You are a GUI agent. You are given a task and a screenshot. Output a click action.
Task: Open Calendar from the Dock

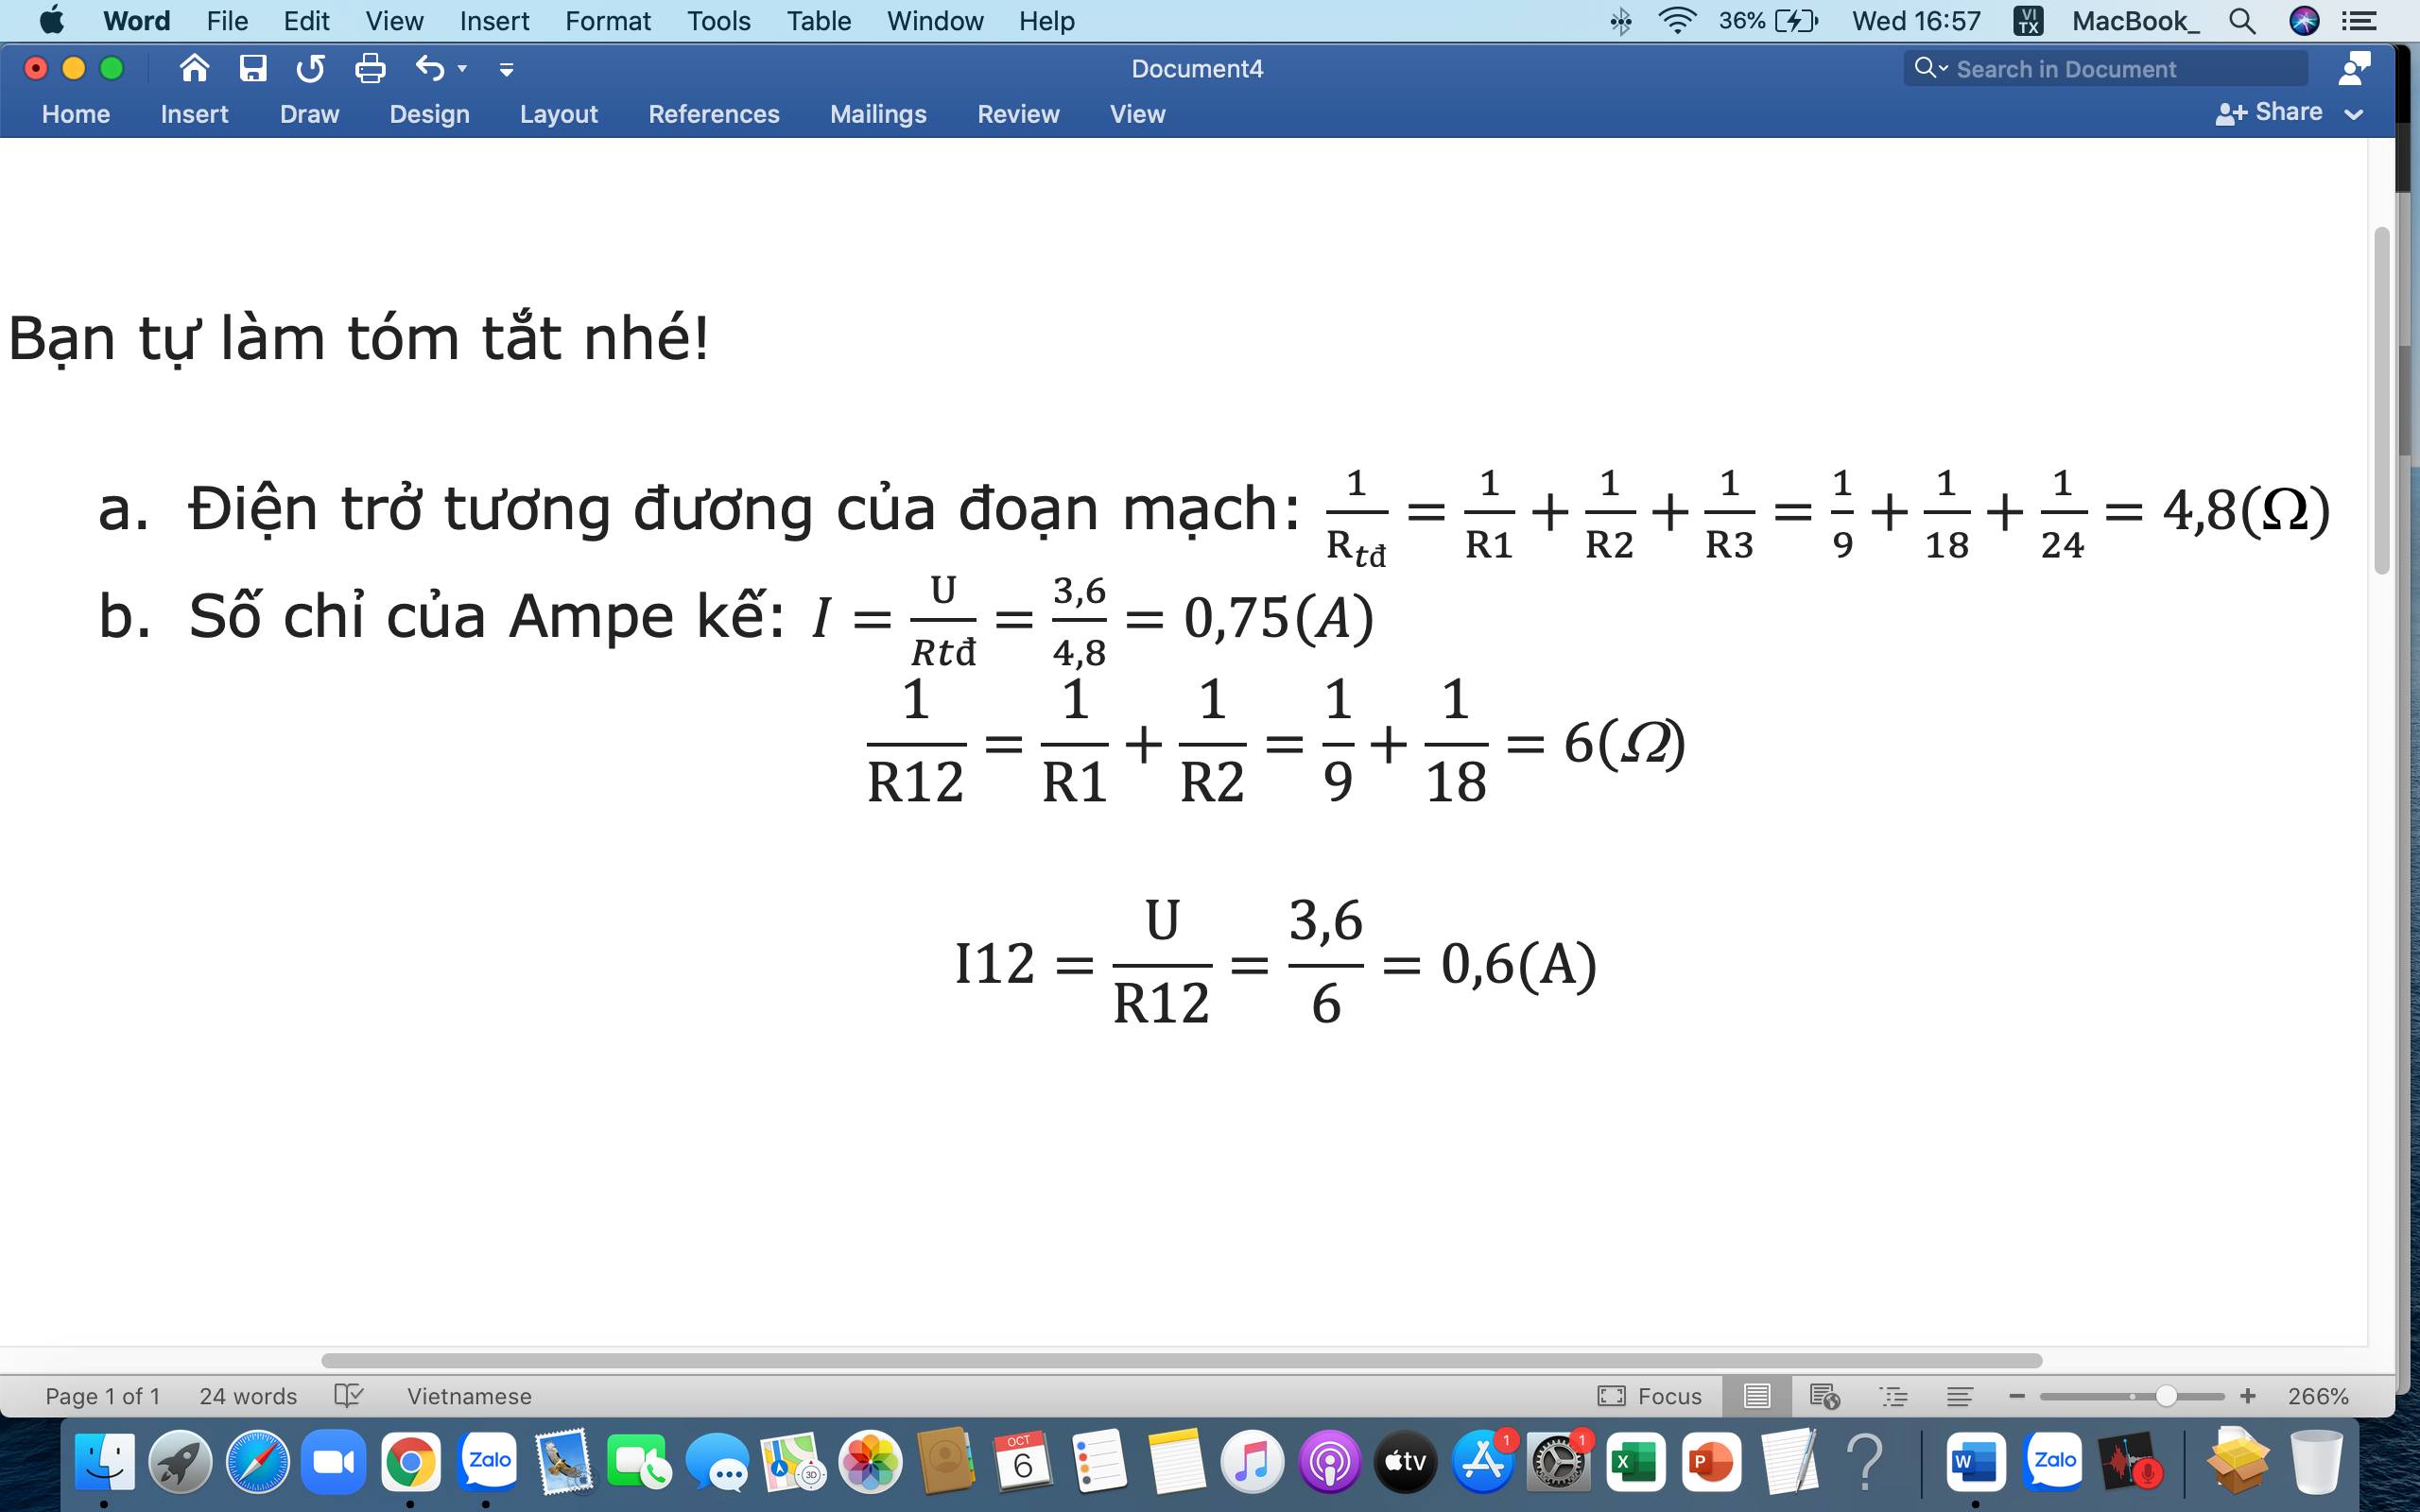(x=1023, y=1463)
